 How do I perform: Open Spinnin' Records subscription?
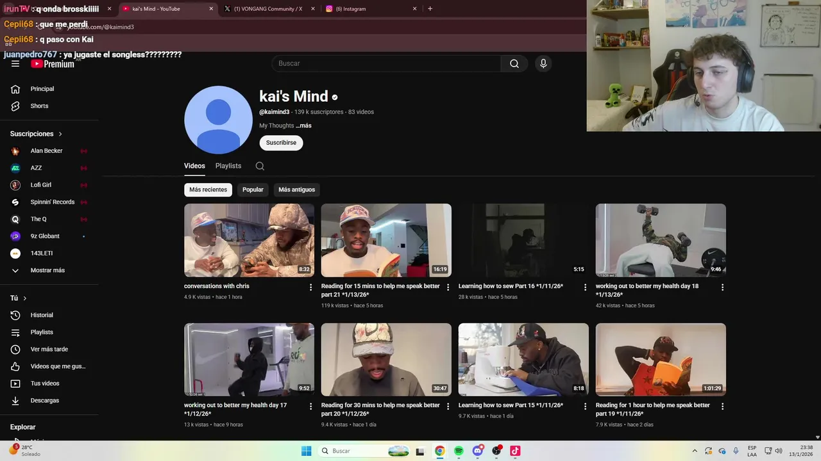[53, 202]
